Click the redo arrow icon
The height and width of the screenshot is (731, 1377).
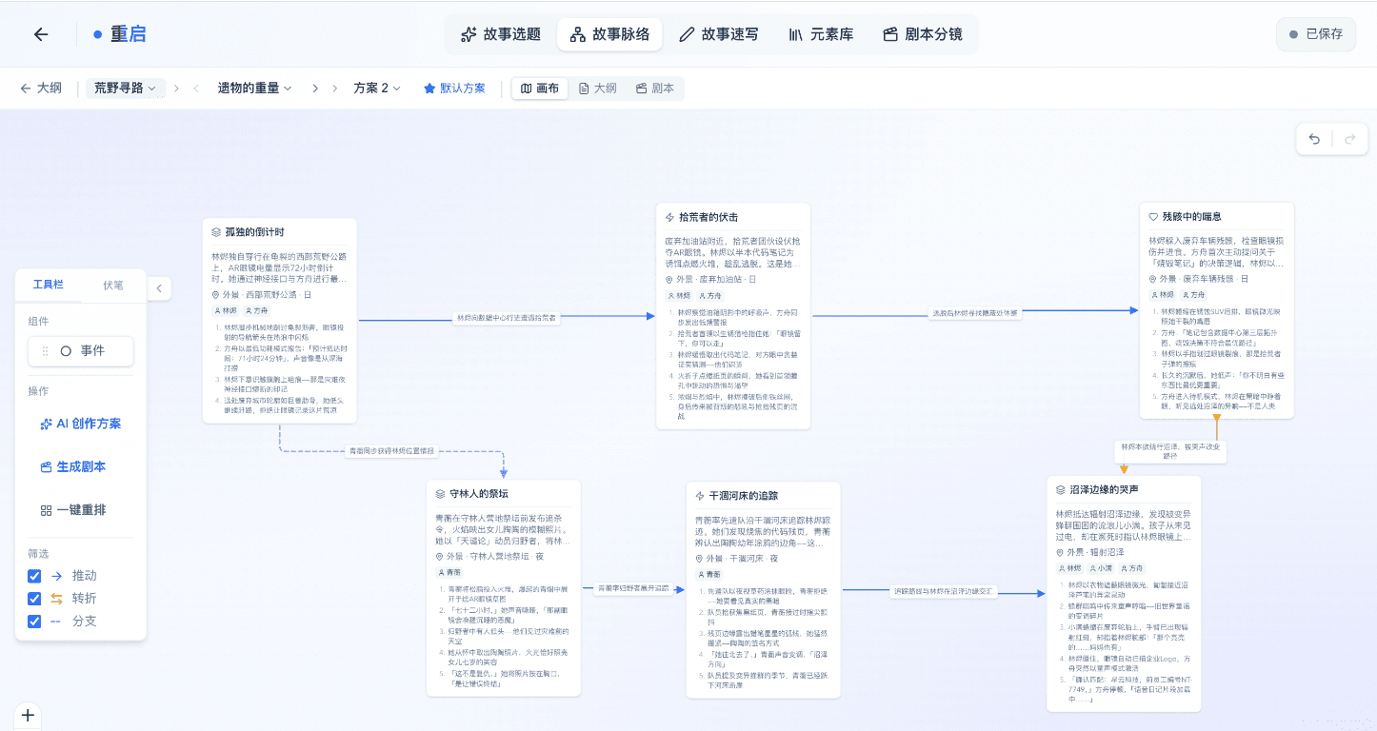click(x=1349, y=139)
